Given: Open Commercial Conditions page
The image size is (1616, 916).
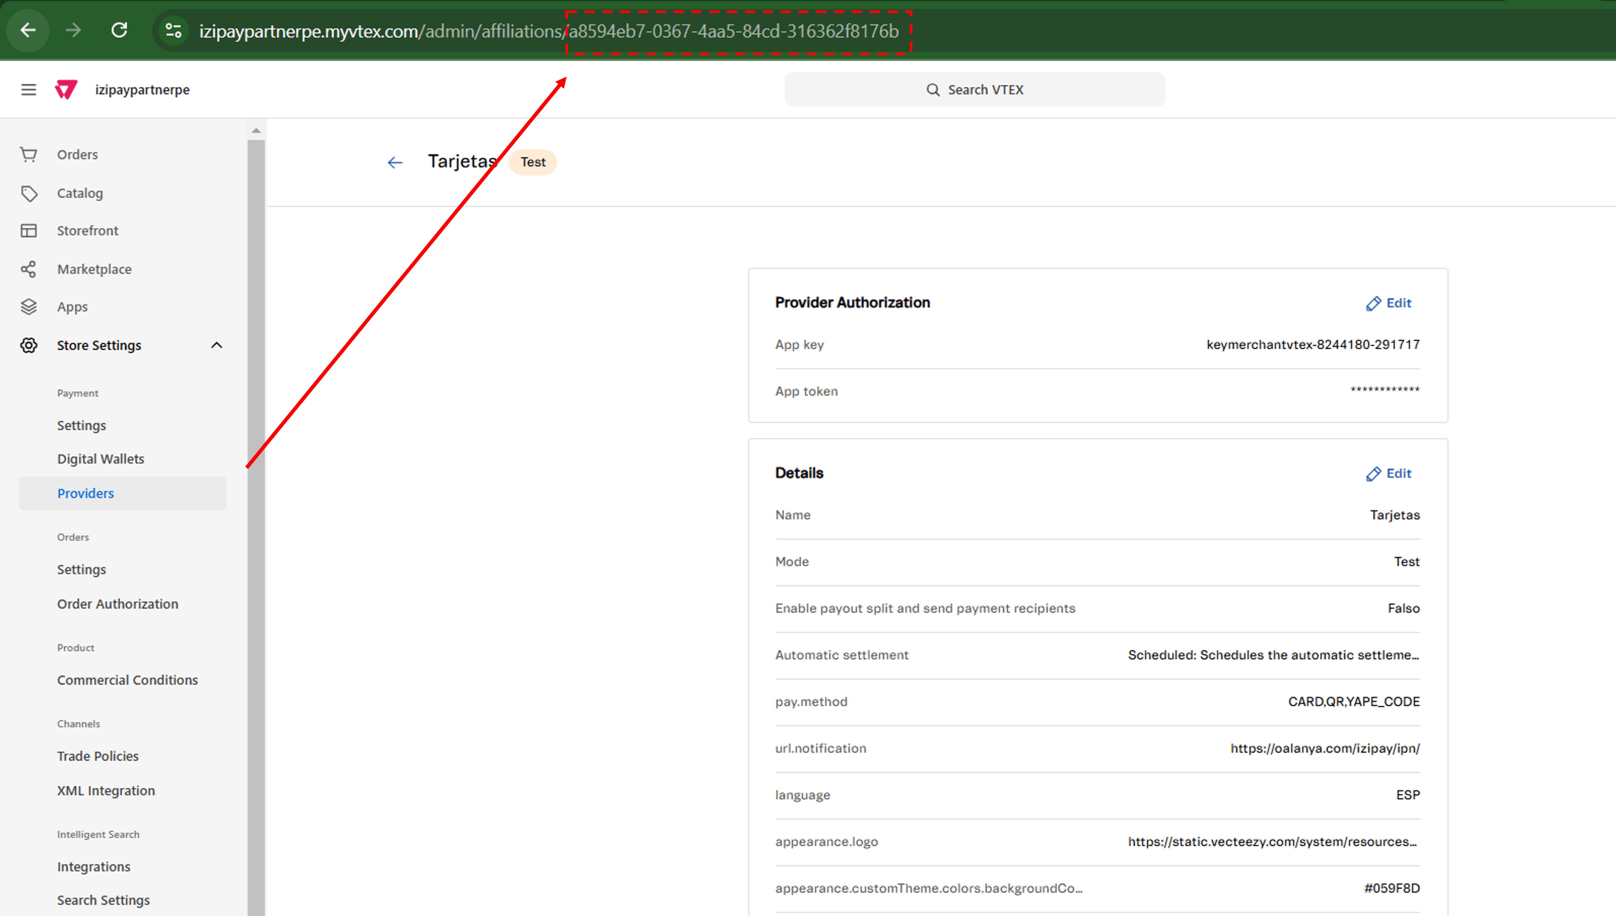Looking at the screenshot, I should click(127, 680).
